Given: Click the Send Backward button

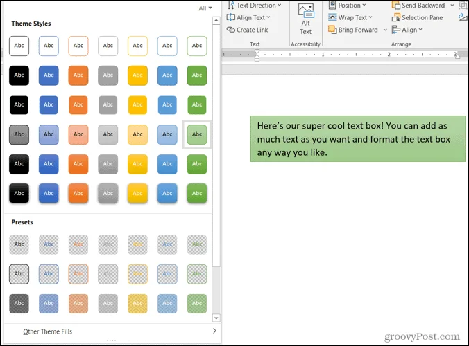Looking at the screenshot, I should point(418,6).
